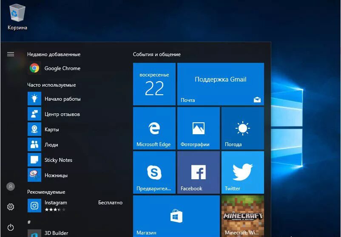Launch Sticky Notes from the list
The width and height of the screenshot is (341, 237).
pyautogui.click(x=34, y=160)
